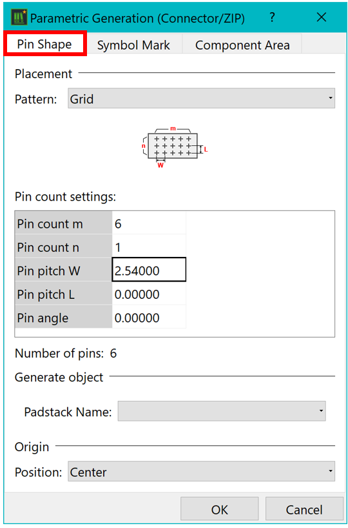
Task: Expand the Pattern dropdown showing Grid
Action: (202, 98)
